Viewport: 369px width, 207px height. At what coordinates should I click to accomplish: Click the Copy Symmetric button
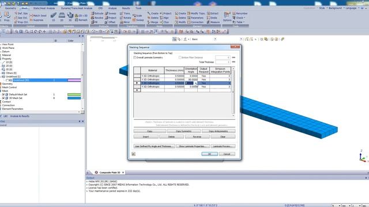pyautogui.click(x=184, y=131)
